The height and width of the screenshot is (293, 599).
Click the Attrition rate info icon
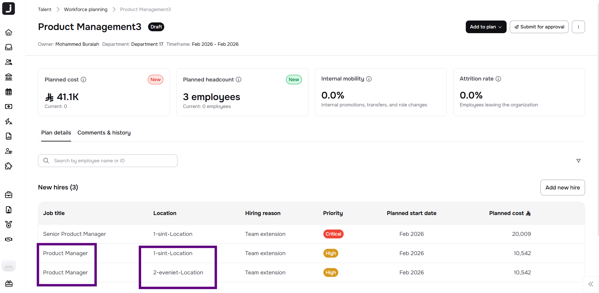(x=498, y=79)
